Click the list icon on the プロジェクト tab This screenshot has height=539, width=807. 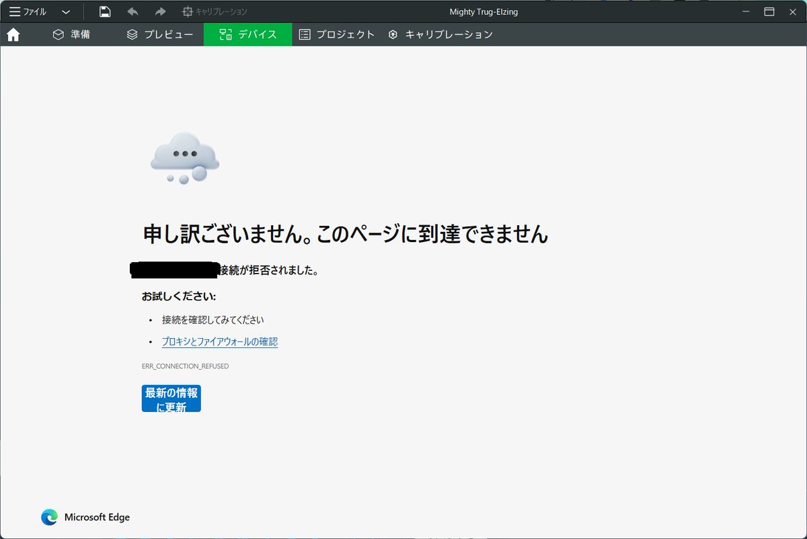[306, 34]
